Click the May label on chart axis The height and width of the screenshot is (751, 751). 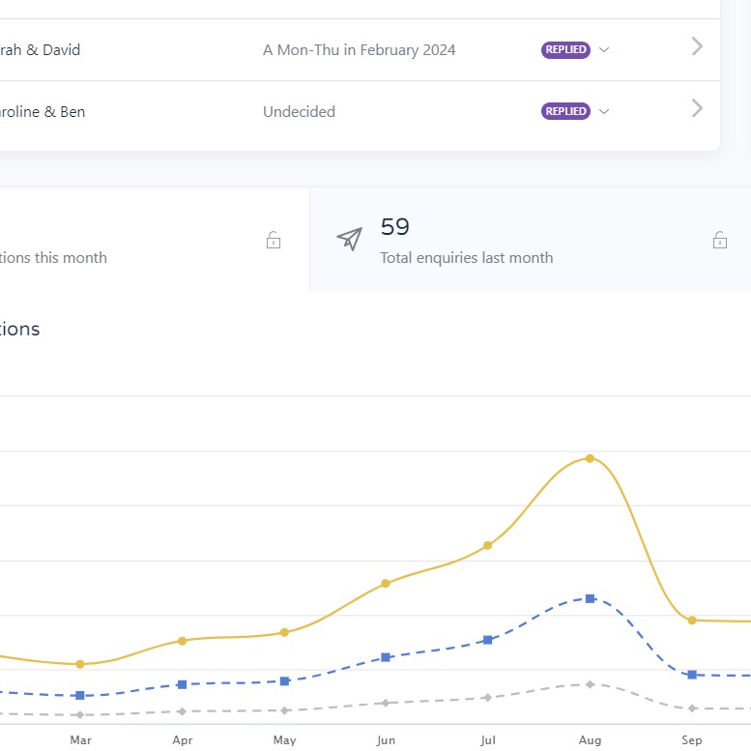(x=284, y=740)
